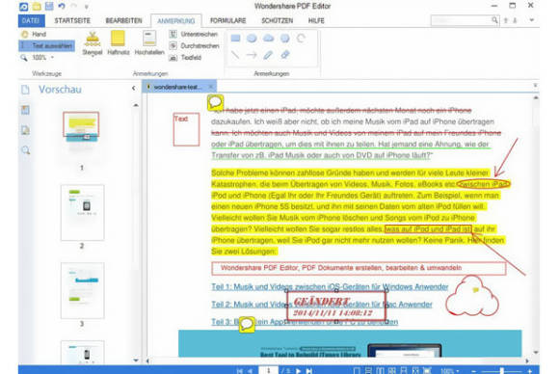Open the DATEI menu
This screenshot has height=374, width=559.
[x=31, y=20]
